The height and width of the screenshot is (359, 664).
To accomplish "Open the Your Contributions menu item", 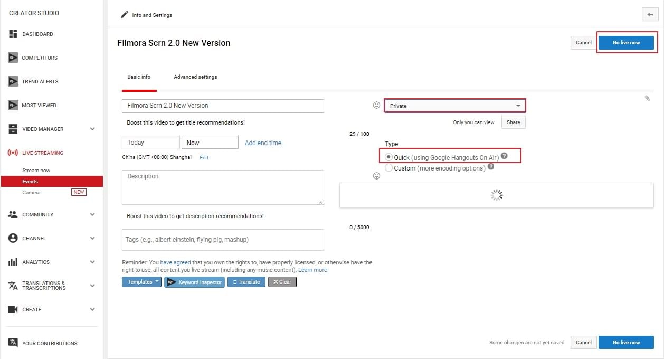I will coord(50,343).
